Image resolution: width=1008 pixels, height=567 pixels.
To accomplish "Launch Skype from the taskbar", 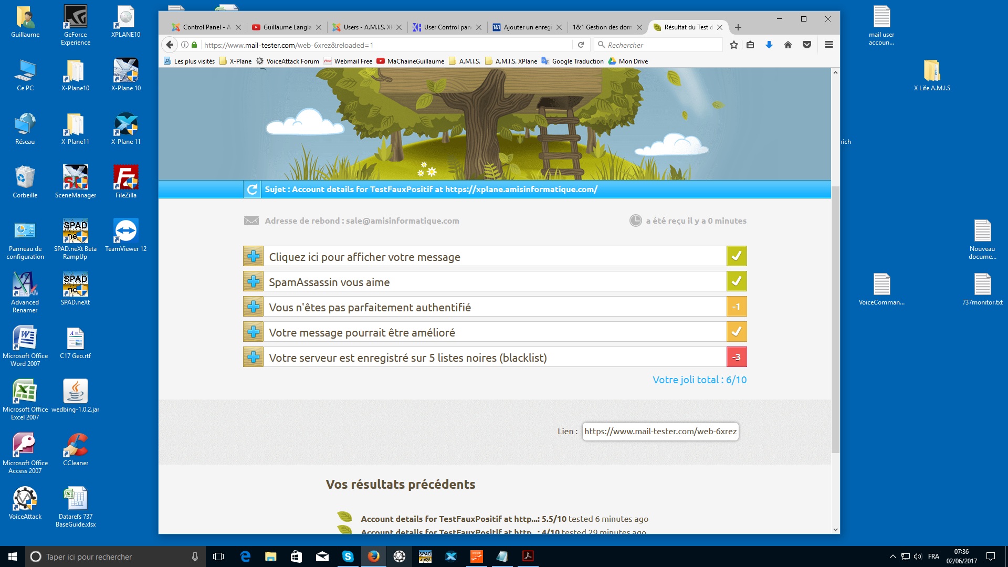I will pyautogui.click(x=348, y=556).
